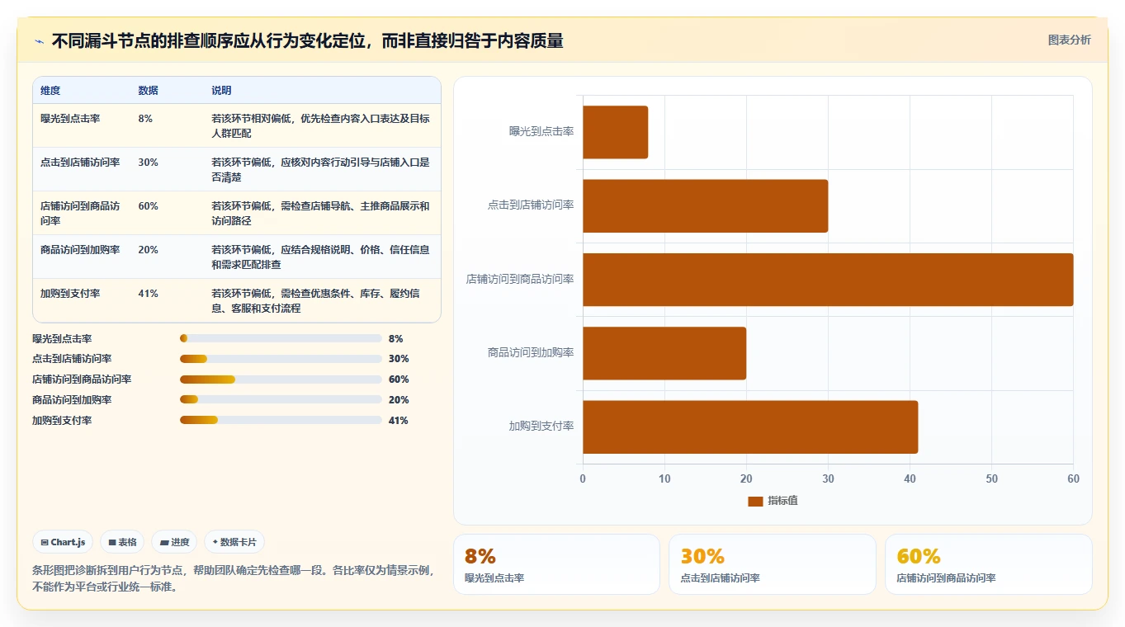Click table cell 店铺访问到商品访问率

pos(80,214)
